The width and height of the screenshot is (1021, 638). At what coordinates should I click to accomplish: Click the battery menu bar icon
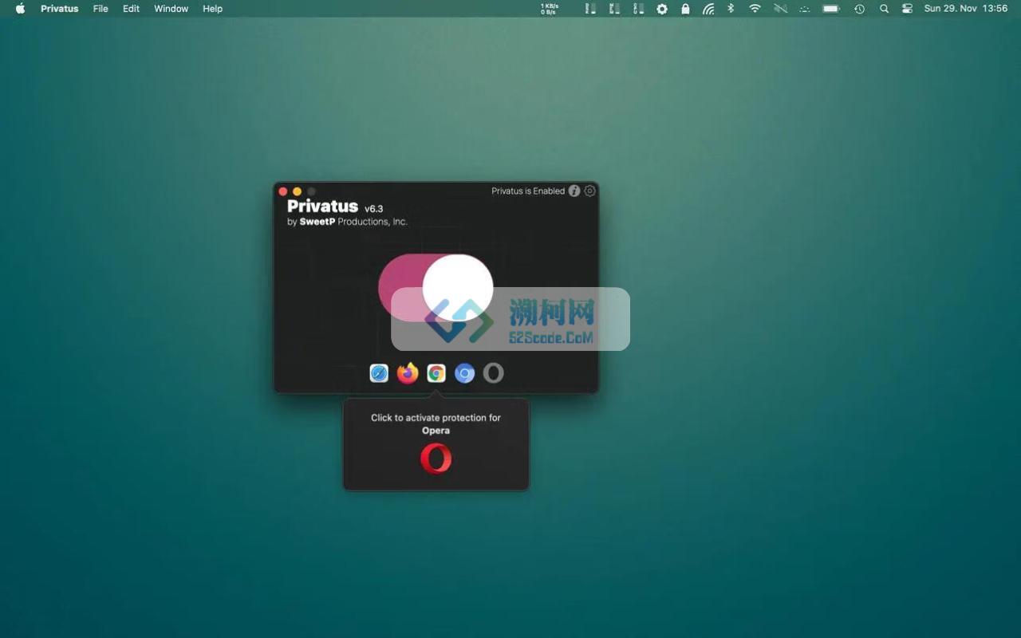pos(831,9)
